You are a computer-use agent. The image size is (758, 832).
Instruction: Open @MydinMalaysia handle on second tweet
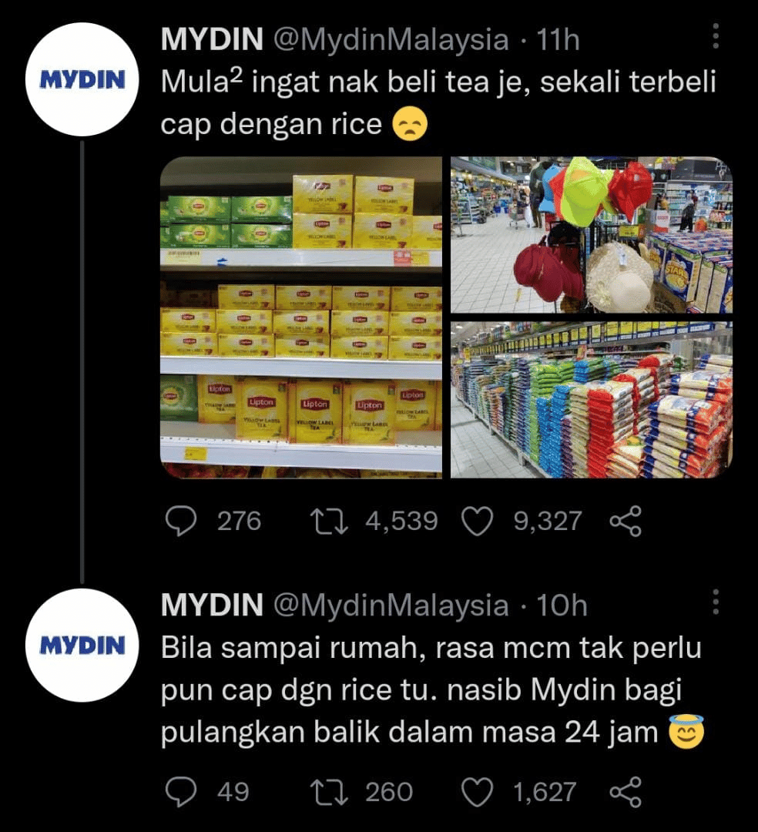(391, 606)
